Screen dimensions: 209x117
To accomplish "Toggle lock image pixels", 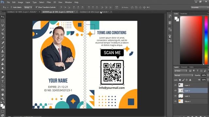I will click(x=184, y=80).
